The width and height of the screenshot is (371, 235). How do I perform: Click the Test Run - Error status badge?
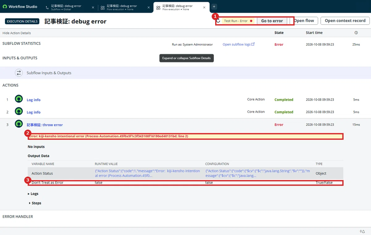238,21
